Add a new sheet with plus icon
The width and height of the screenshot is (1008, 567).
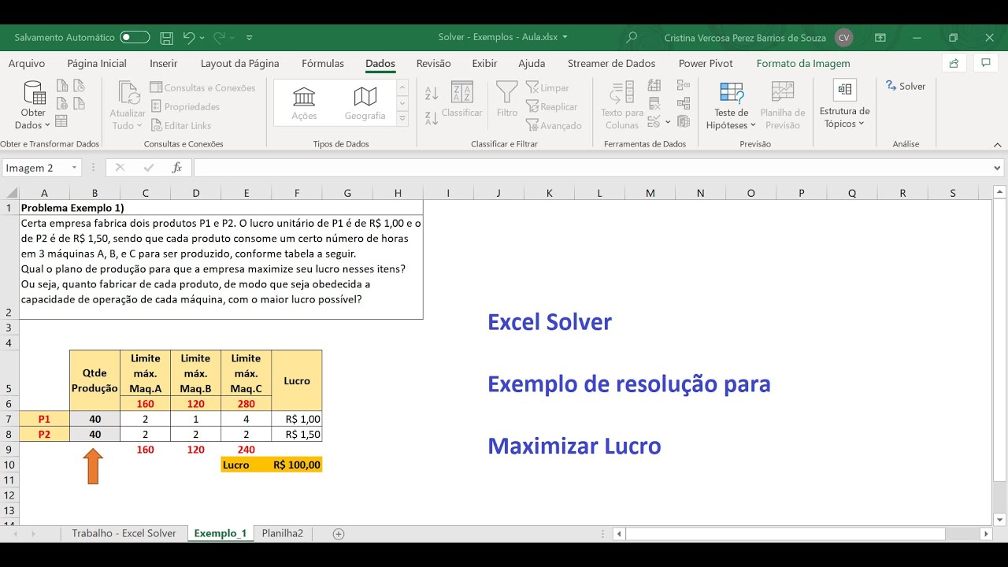(339, 533)
